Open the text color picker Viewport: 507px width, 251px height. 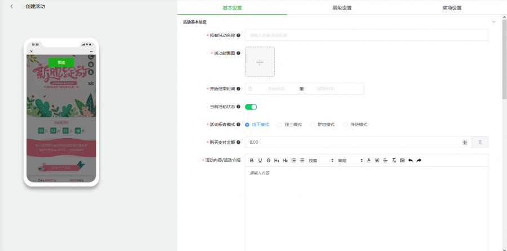(x=368, y=161)
